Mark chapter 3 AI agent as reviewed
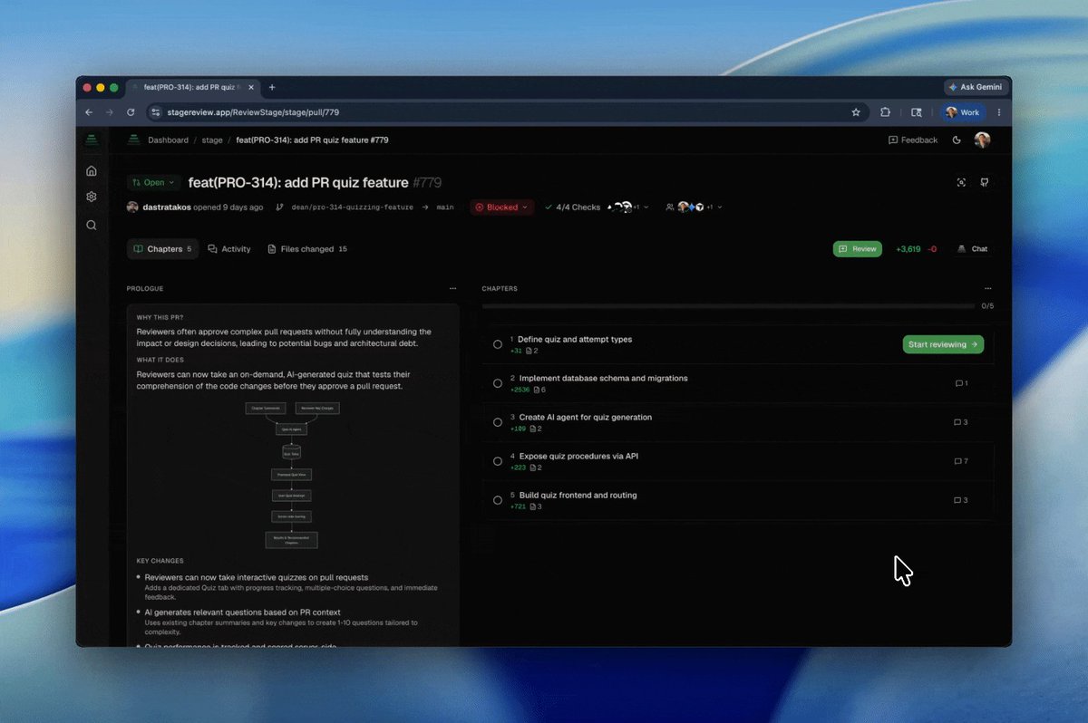Viewport: 1088px width, 723px height. pos(498,422)
